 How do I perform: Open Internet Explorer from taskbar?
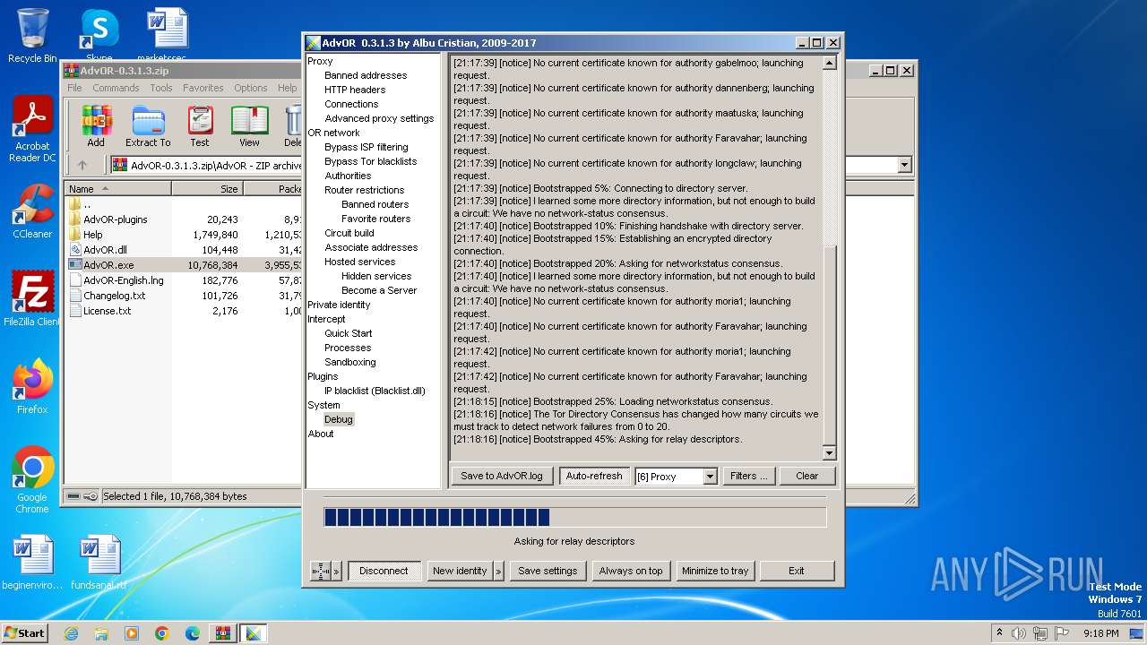[x=71, y=633]
